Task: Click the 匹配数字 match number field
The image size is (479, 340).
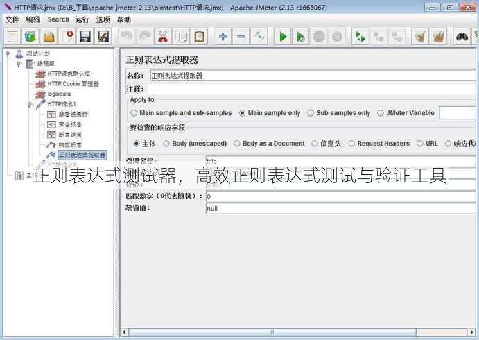Action: click(x=341, y=196)
